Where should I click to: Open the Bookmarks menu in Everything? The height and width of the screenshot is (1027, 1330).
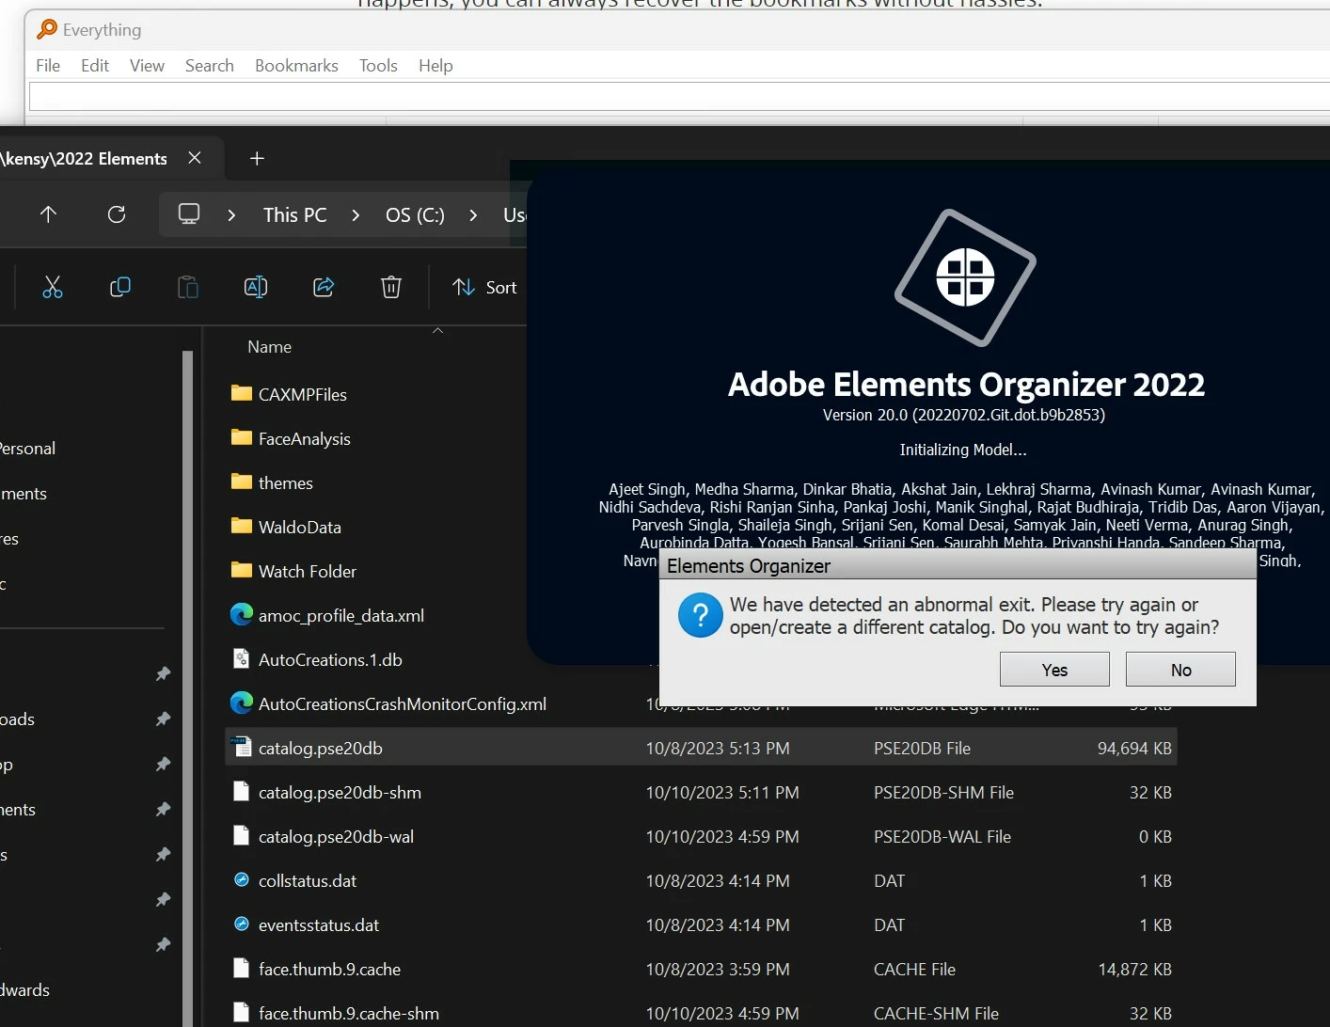click(x=296, y=65)
